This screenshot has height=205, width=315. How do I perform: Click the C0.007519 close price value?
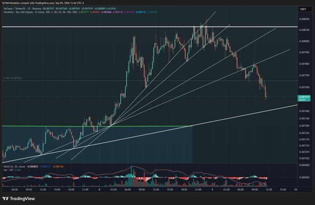tap(87, 9)
